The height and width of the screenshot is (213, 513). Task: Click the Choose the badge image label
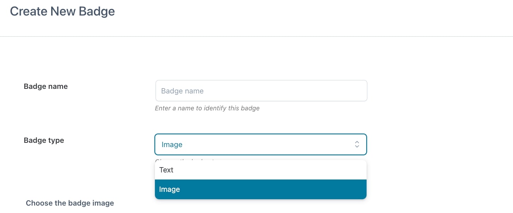click(70, 203)
